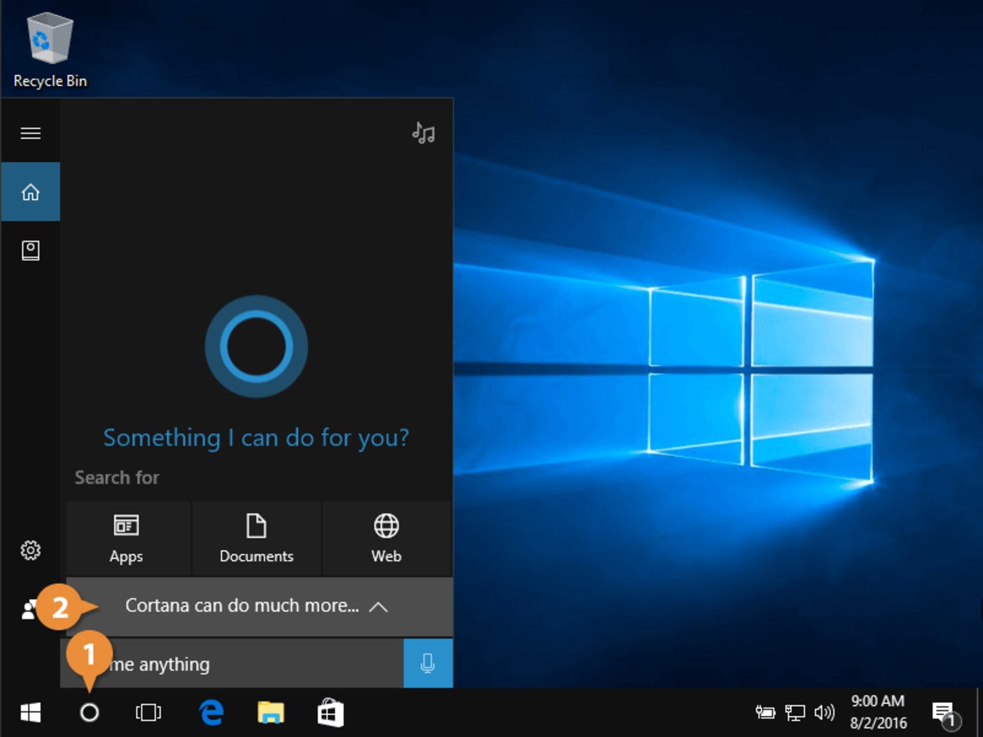Screen dimensions: 983x737
Task: Launch Microsoft Edge from taskbar
Action: pyautogui.click(x=212, y=712)
